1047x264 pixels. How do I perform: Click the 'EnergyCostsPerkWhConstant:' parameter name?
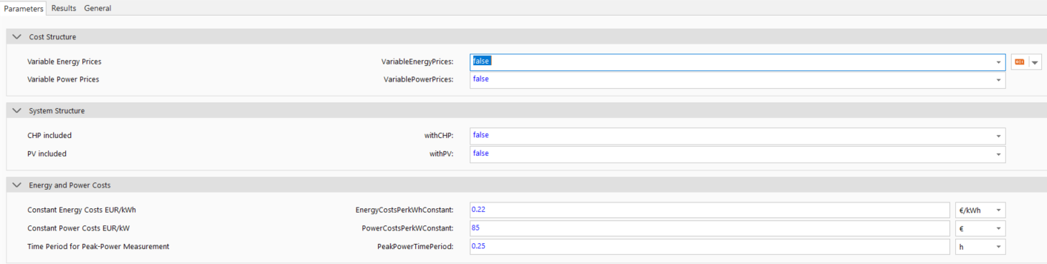pyautogui.click(x=404, y=210)
